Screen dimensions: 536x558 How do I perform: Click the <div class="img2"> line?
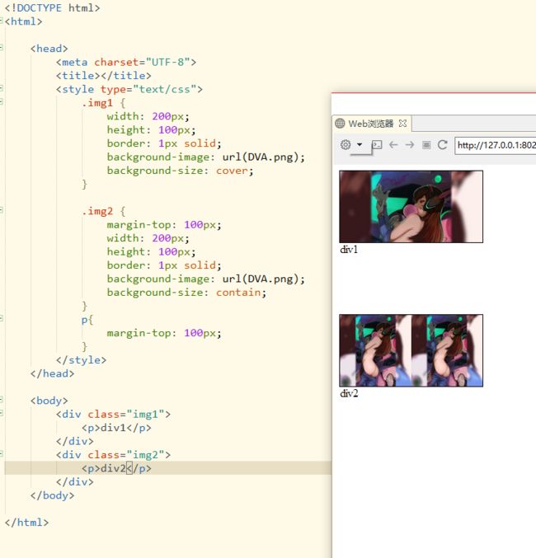pos(113,455)
